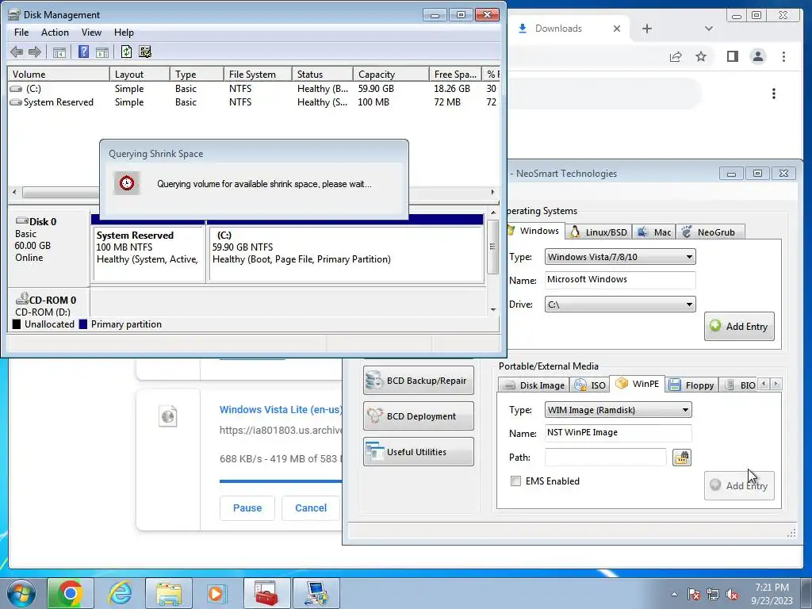Viewport: 812px width, 609px height.
Task: Open the Action menu
Action: (x=55, y=32)
